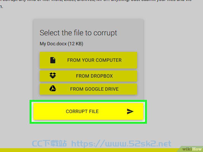This screenshot has height=152, width=203.
Task: Select the FROM DROPBOX upload option
Action: click(x=88, y=76)
